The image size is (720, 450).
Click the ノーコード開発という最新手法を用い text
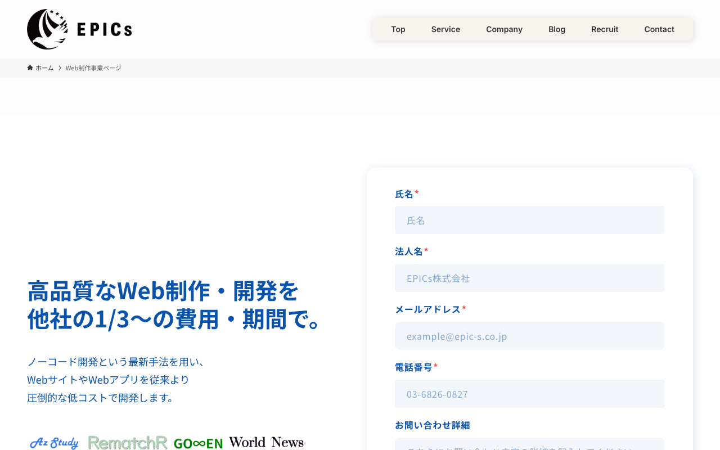[x=116, y=362]
